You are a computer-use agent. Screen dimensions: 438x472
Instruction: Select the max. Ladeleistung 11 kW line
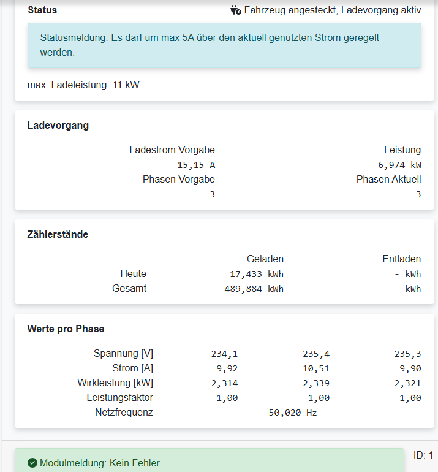(x=83, y=85)
